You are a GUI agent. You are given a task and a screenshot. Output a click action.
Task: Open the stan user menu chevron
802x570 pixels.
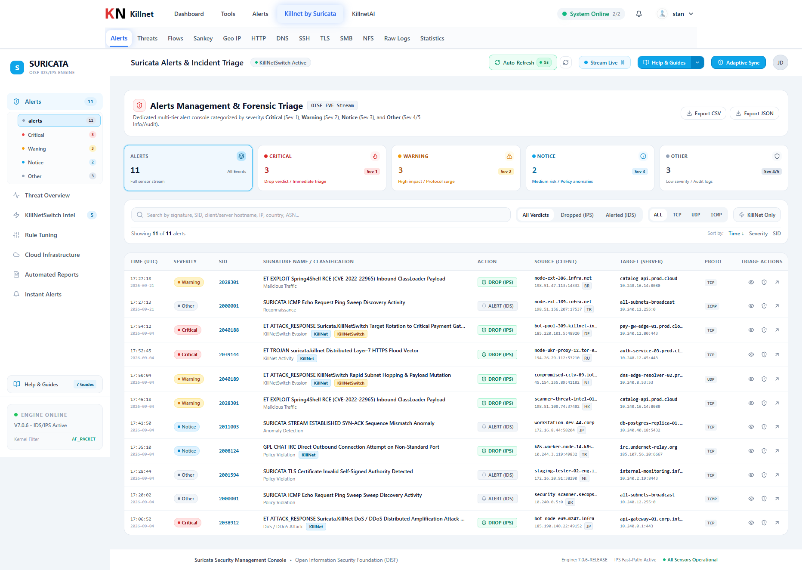[x=691, y=14]
